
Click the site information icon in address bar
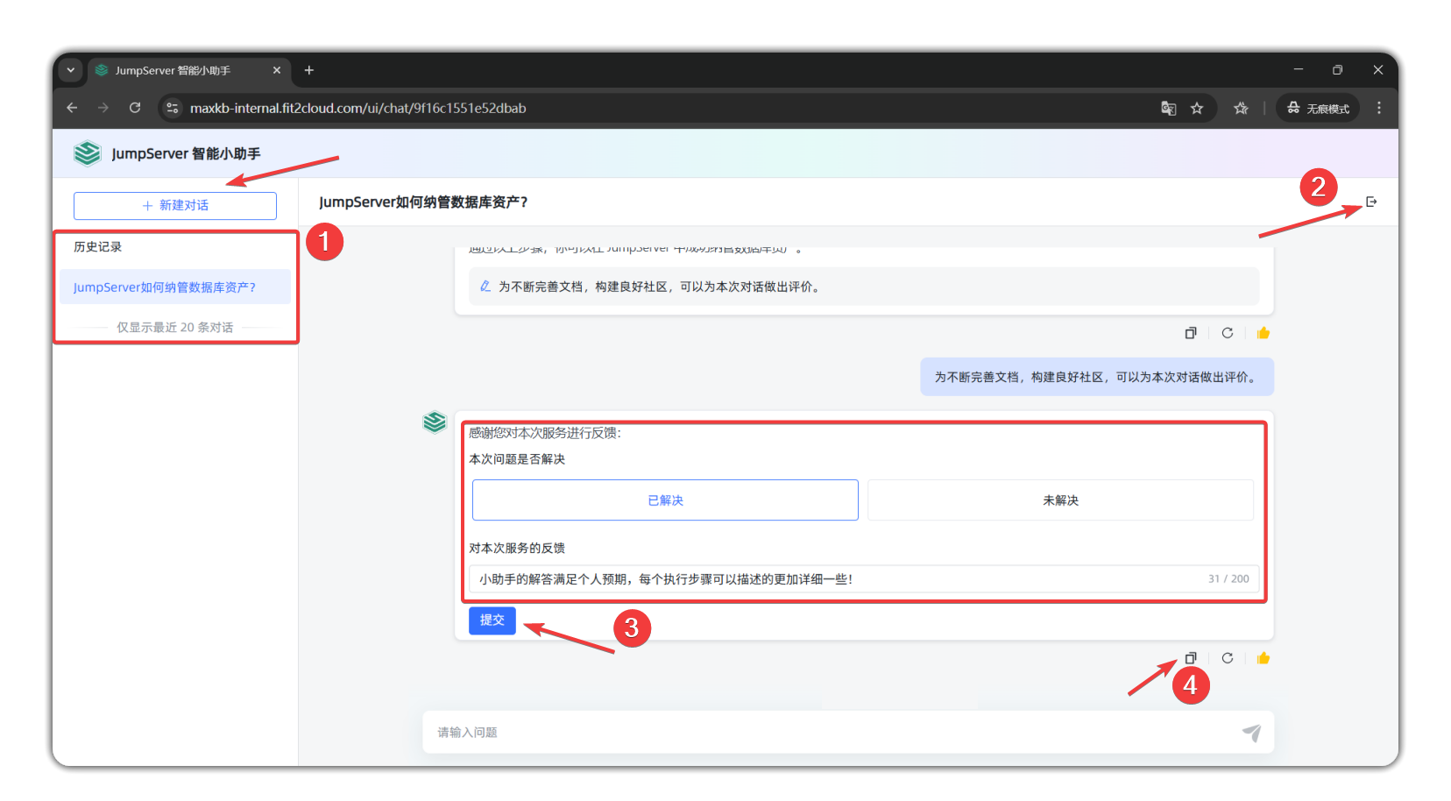click(173, 108)
